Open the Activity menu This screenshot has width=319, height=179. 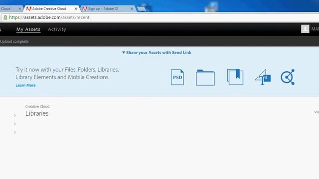[57, 29]
